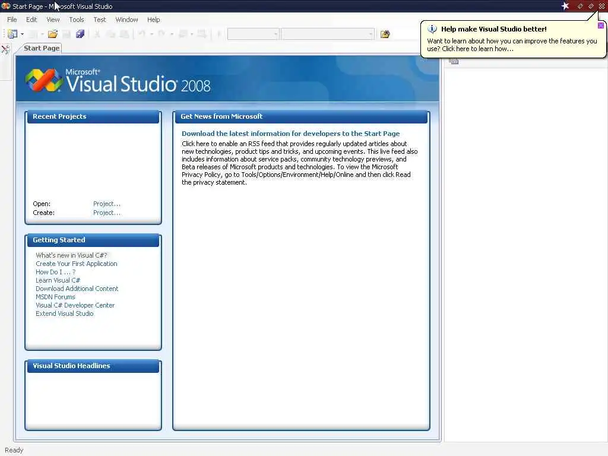
Task: Click the Visual Studio Headlines panel header
Action: click(x=93, y=366)
